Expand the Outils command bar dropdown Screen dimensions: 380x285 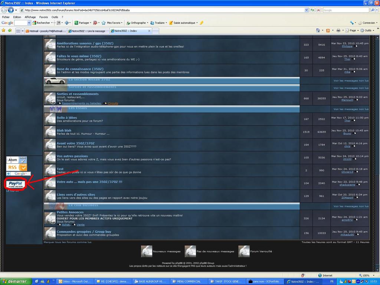(367, 30)
